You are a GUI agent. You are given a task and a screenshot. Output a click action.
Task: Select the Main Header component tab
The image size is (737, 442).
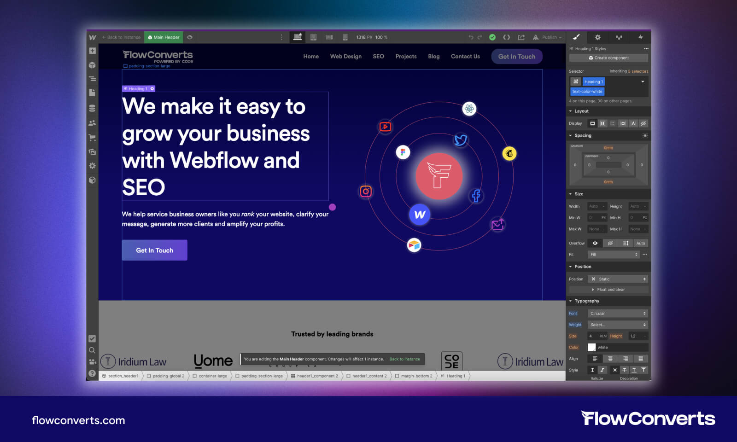(x=164, y=37)
